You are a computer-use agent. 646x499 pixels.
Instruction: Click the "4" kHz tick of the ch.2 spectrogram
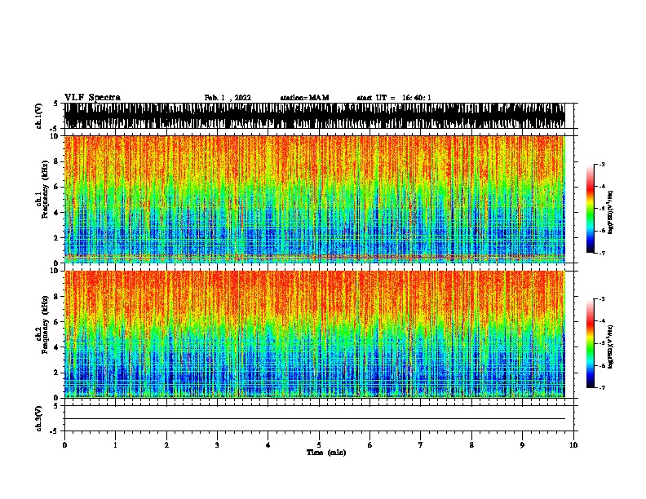57,347
